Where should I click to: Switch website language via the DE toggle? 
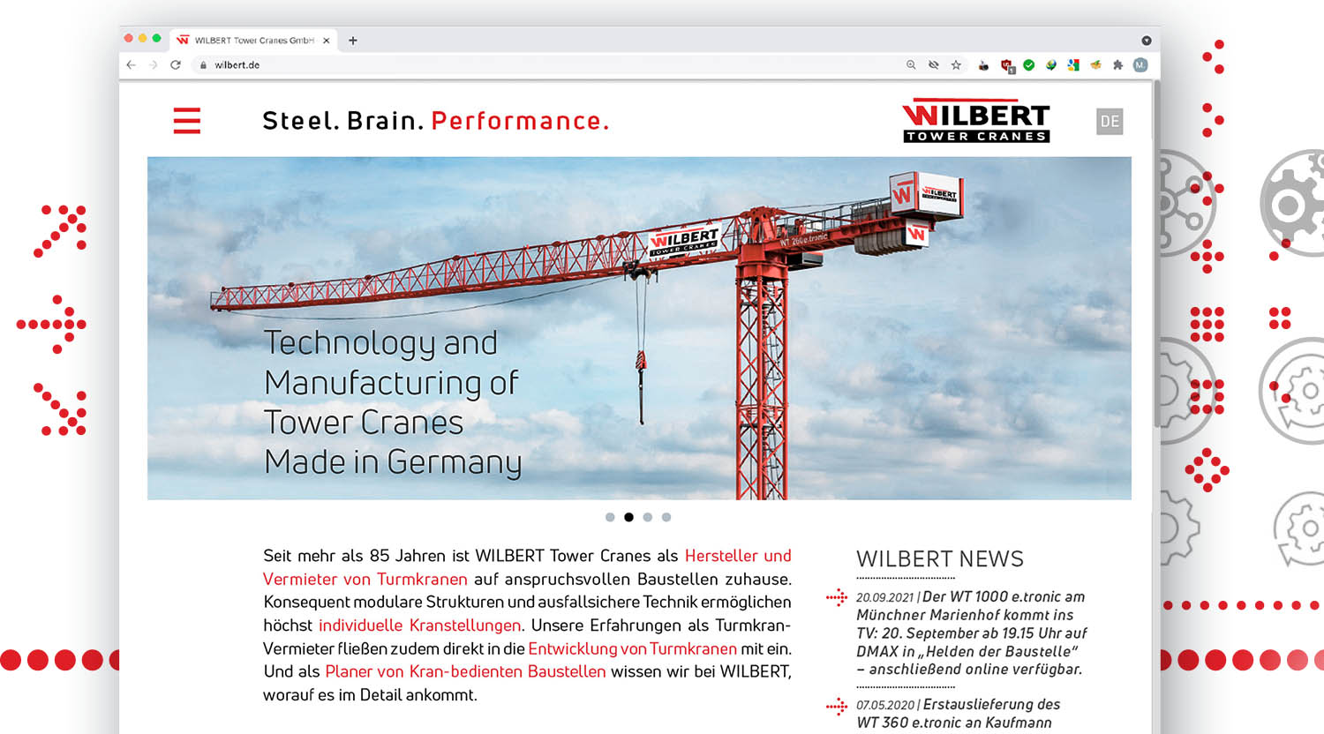coord(1111,121)
